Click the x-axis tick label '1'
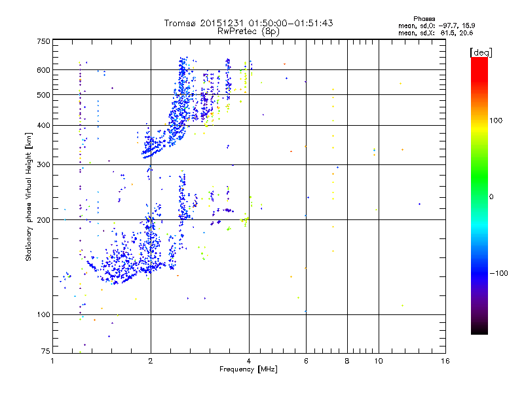Viewport: 524px width, 393px height. pos(52,361)
